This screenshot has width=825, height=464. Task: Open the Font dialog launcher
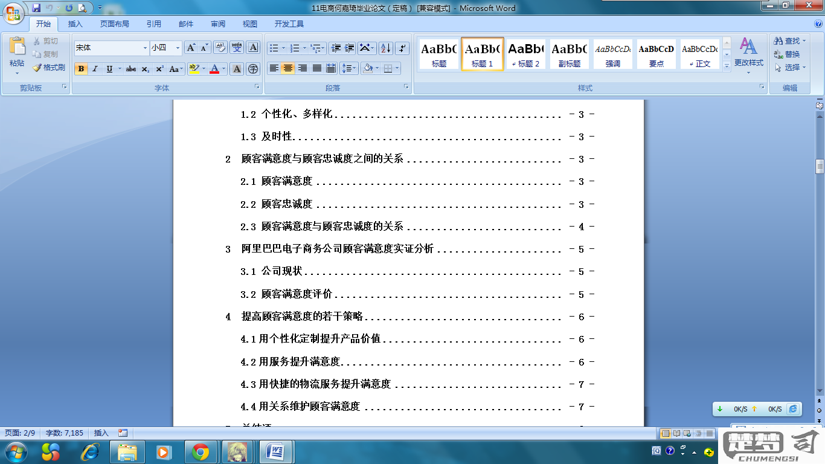click(257, 88)
